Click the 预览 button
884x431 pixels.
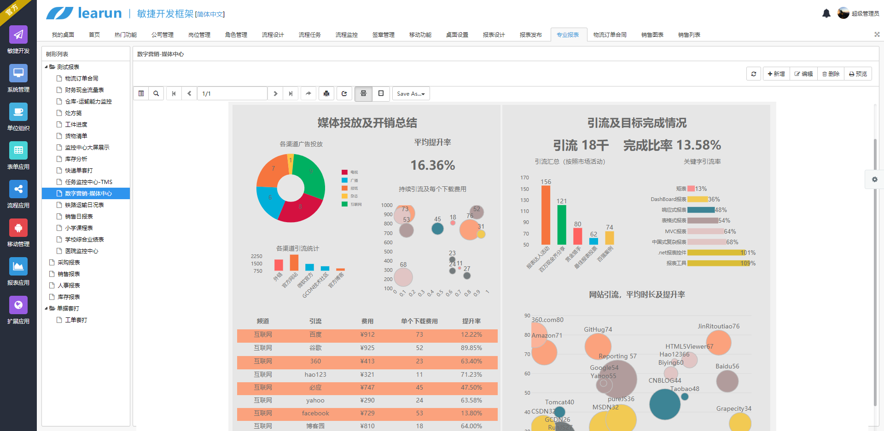(x=858, y=74)
